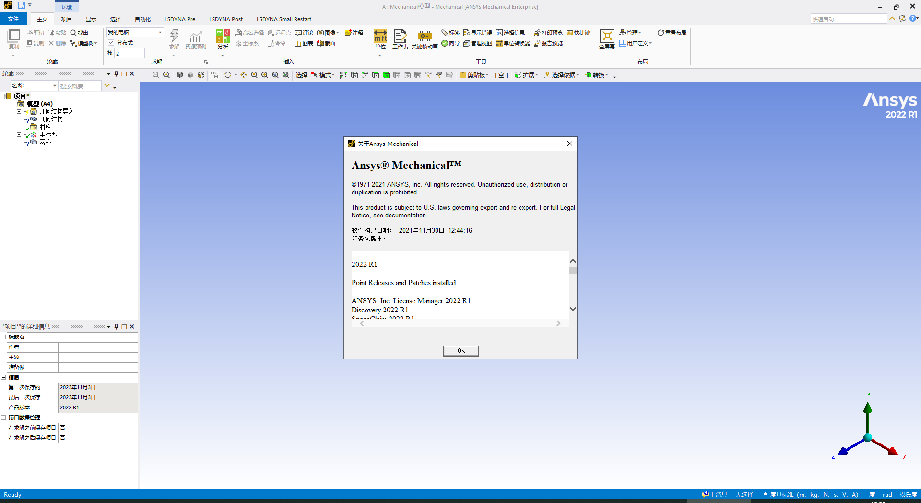Screen dimensions: 921x503
Task: Click 找出 find in outline
Action: tap(79, 33)
